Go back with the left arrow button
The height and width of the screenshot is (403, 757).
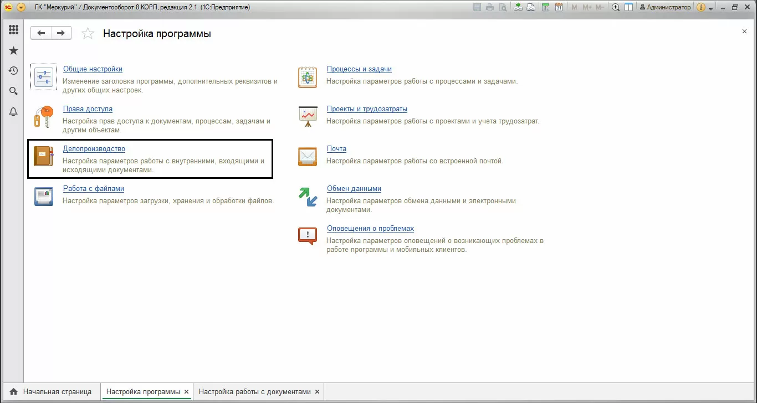click(41, 33)
